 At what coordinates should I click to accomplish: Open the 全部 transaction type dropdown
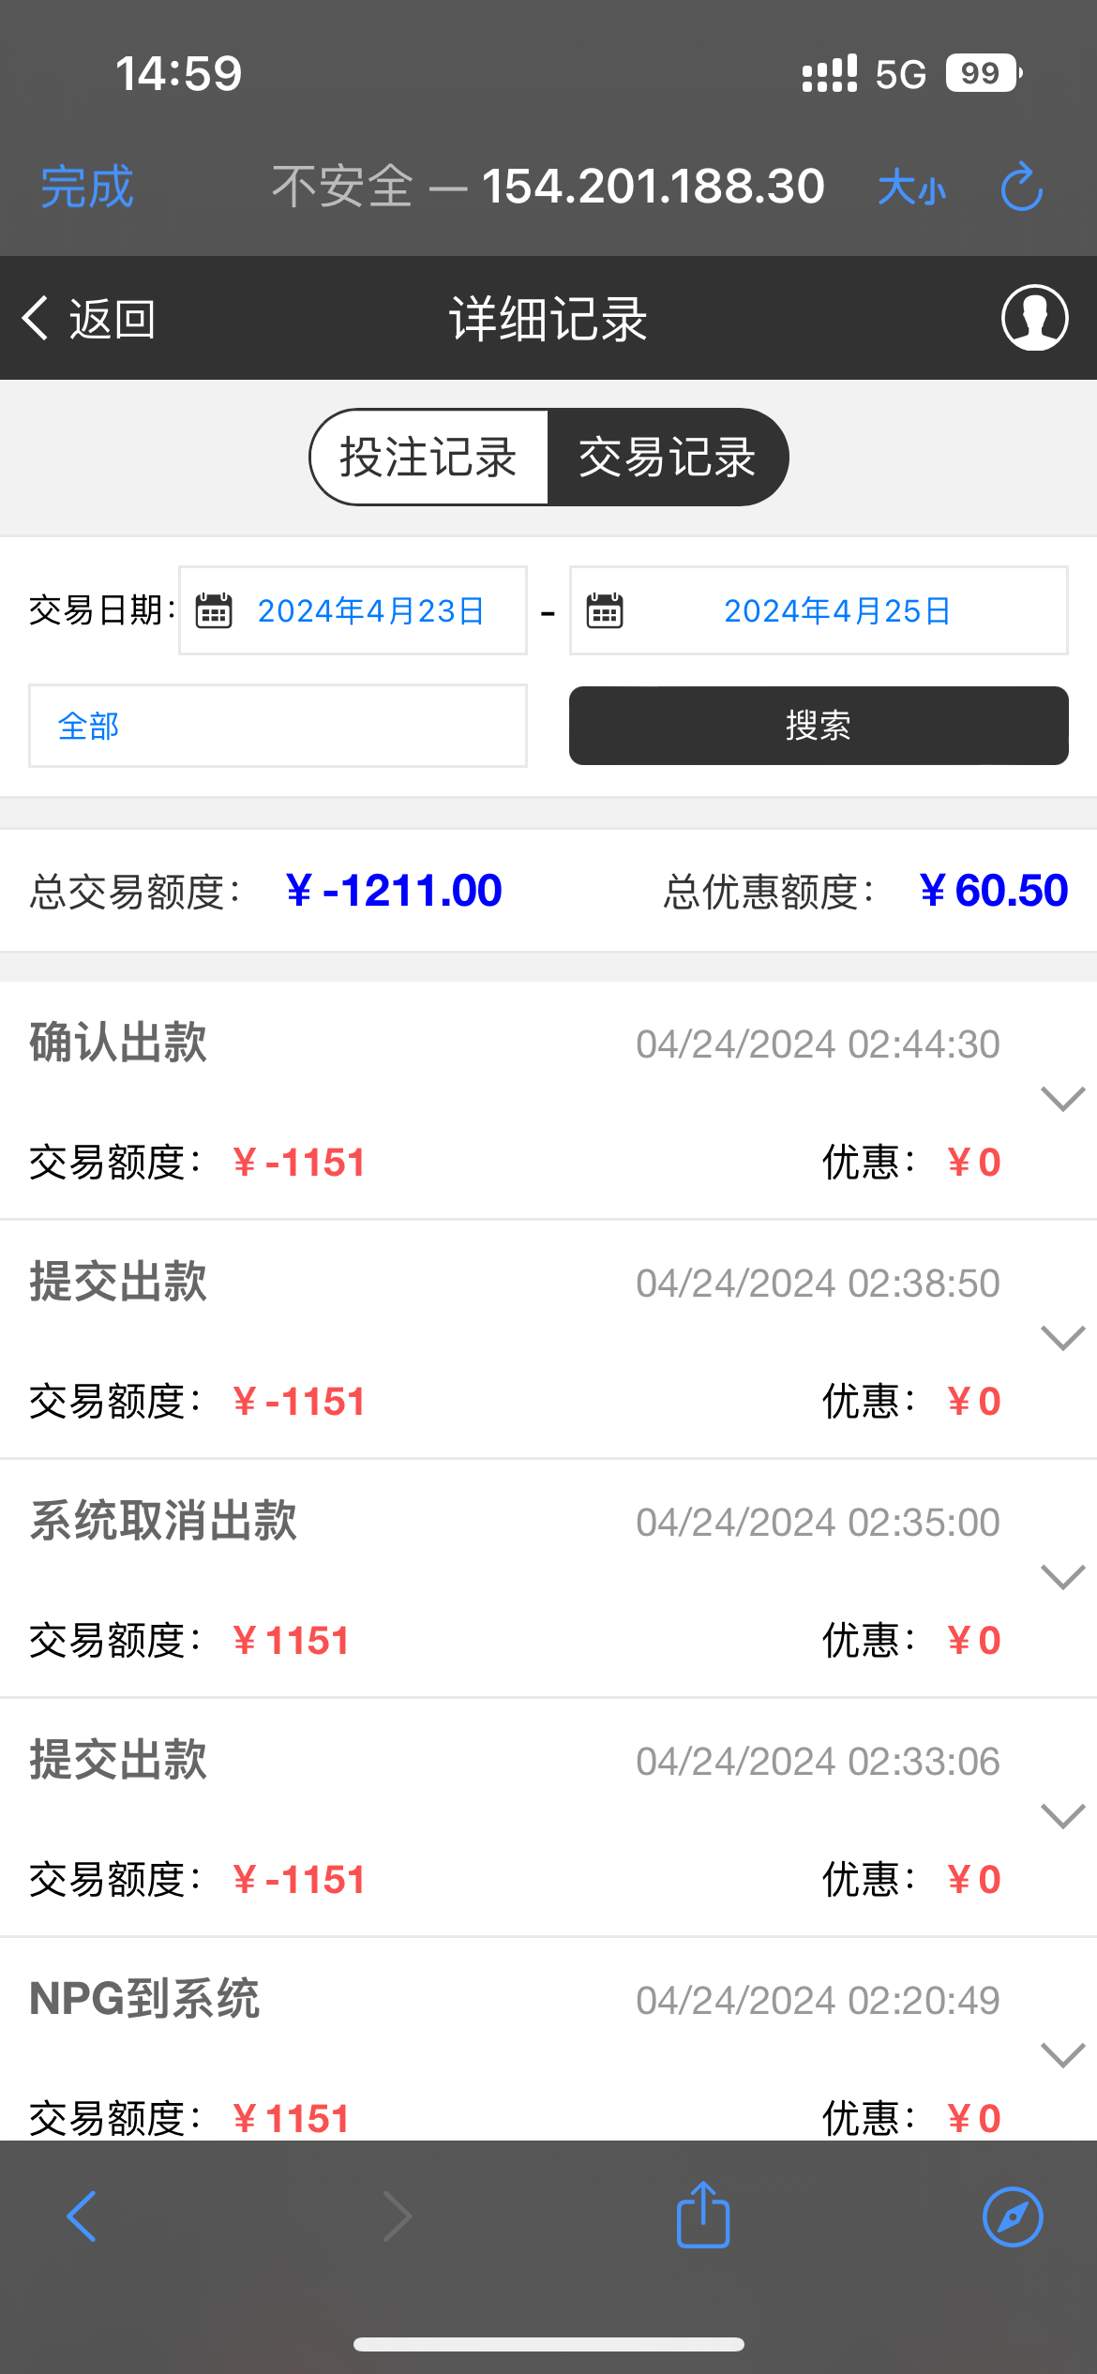tap(278, 726)
